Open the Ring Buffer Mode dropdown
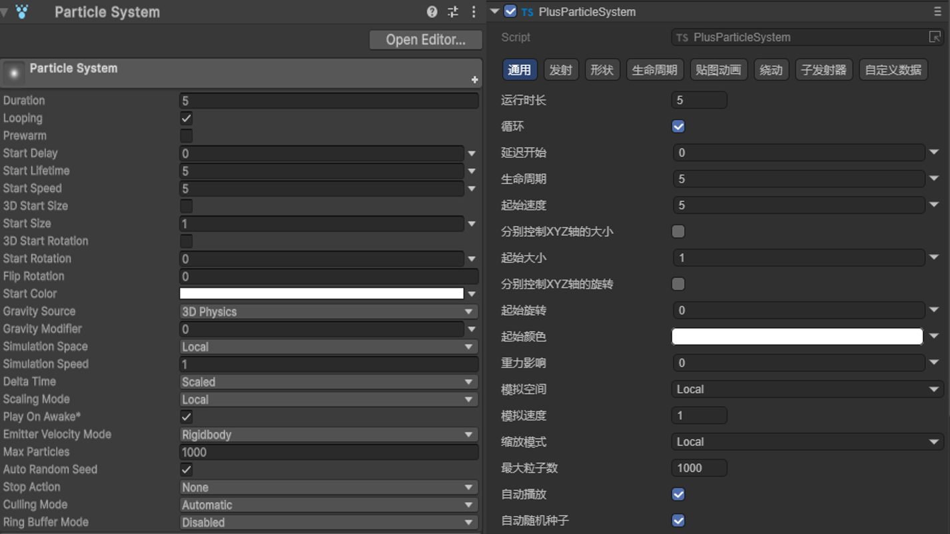Screen dimensions: 950x534 328,523
